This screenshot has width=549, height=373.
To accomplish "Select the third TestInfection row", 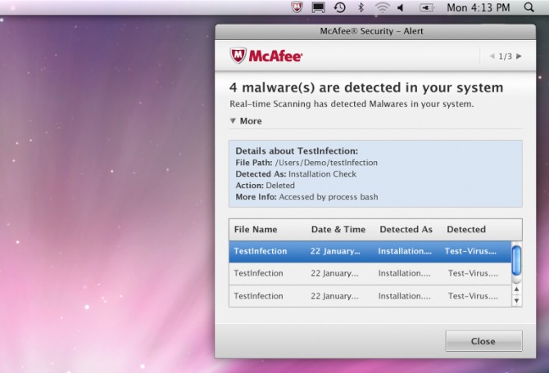I will click(370, 296).
